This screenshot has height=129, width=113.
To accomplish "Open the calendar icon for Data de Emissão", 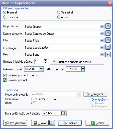I will click(64, 113).
